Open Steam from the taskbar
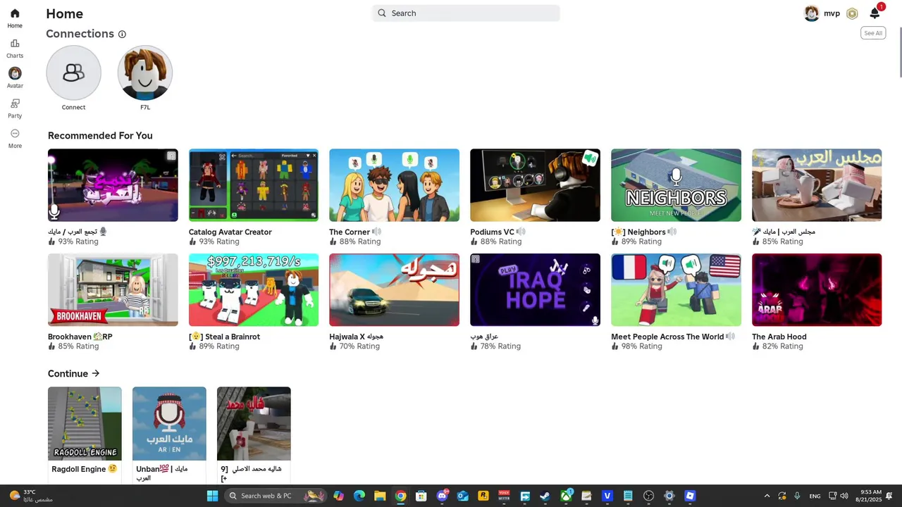 [x=545, y=496]
